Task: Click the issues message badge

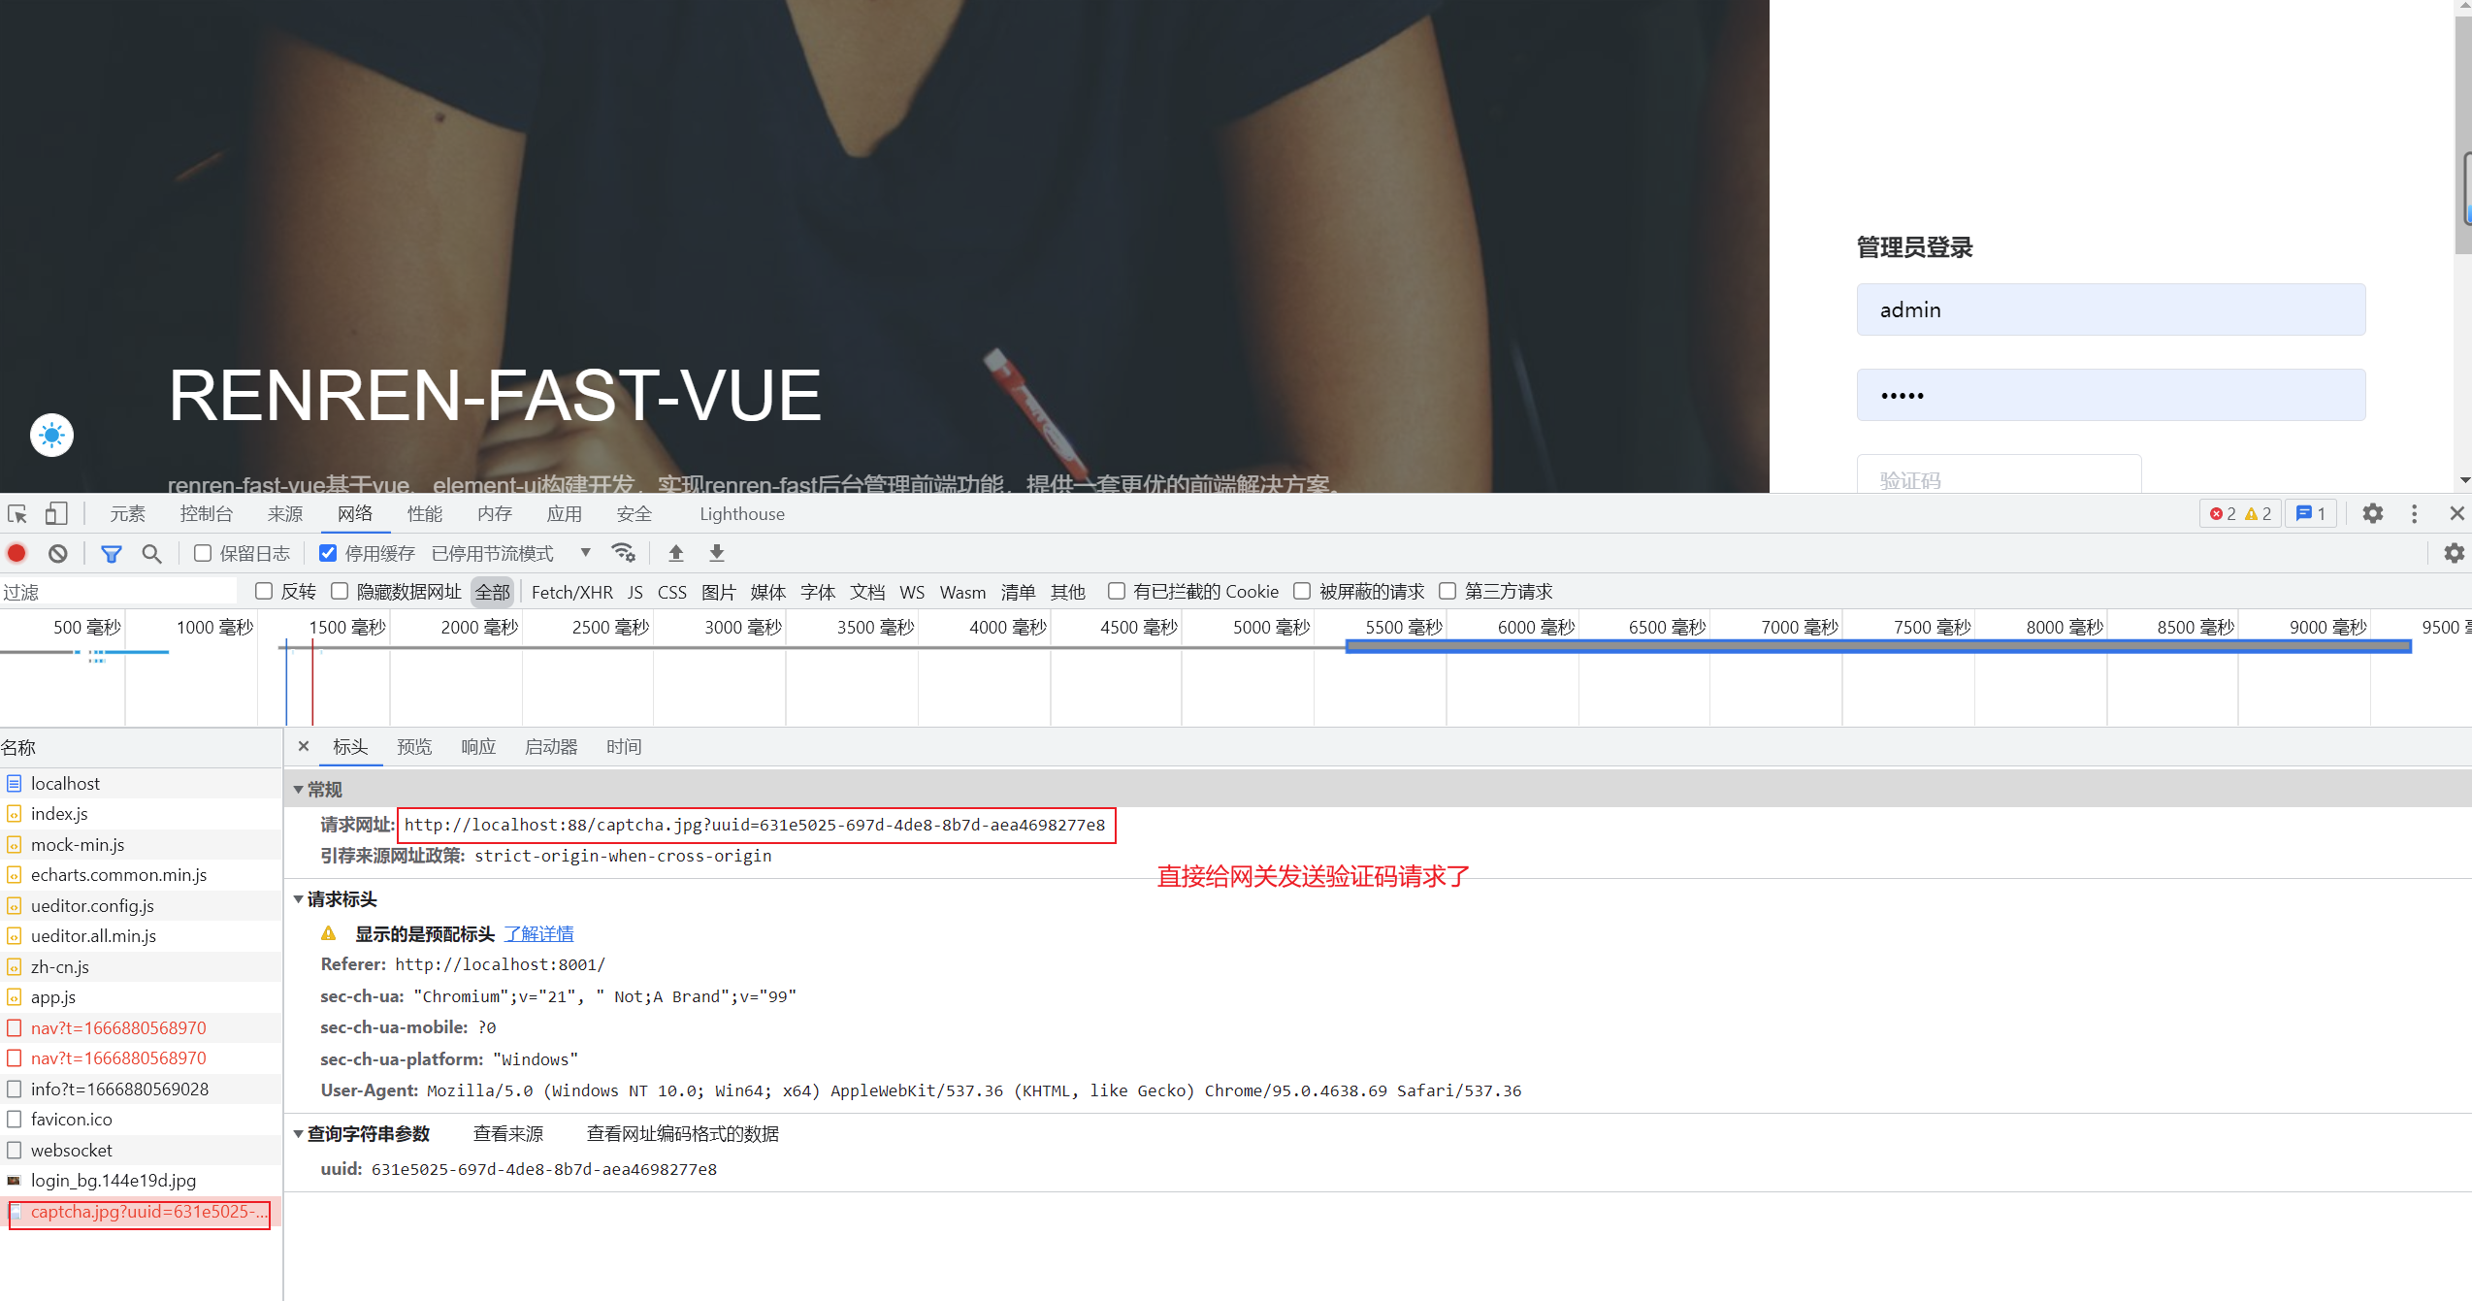Action: [2311, 513]
